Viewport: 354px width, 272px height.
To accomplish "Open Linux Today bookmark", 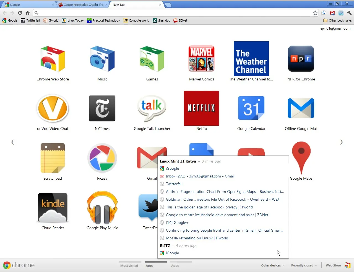I will pyautogui.click(x=73, y=20).
